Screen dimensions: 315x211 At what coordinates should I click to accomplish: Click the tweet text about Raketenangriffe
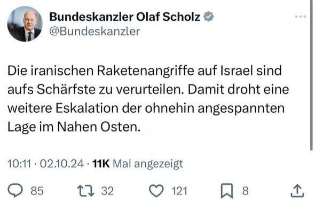pyautogui.click(x=148, y=99)
